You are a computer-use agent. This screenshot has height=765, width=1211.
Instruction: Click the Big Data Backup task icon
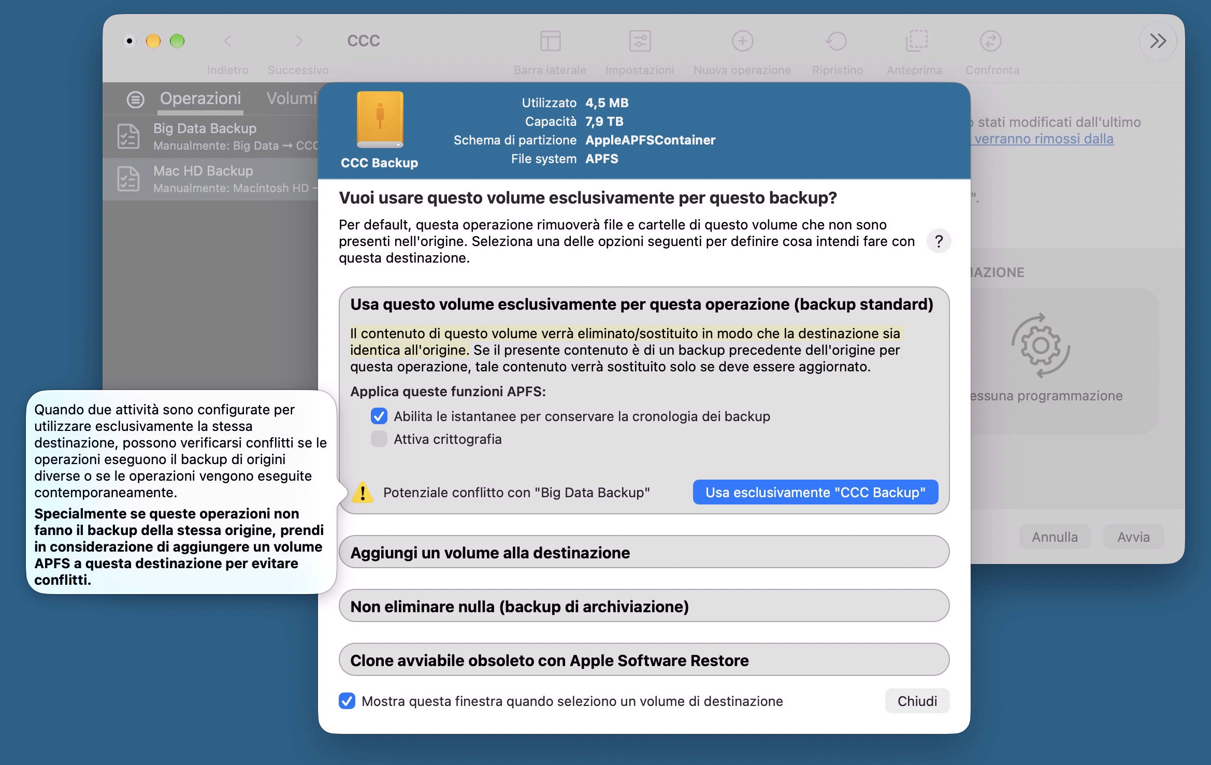pos(128,137)
